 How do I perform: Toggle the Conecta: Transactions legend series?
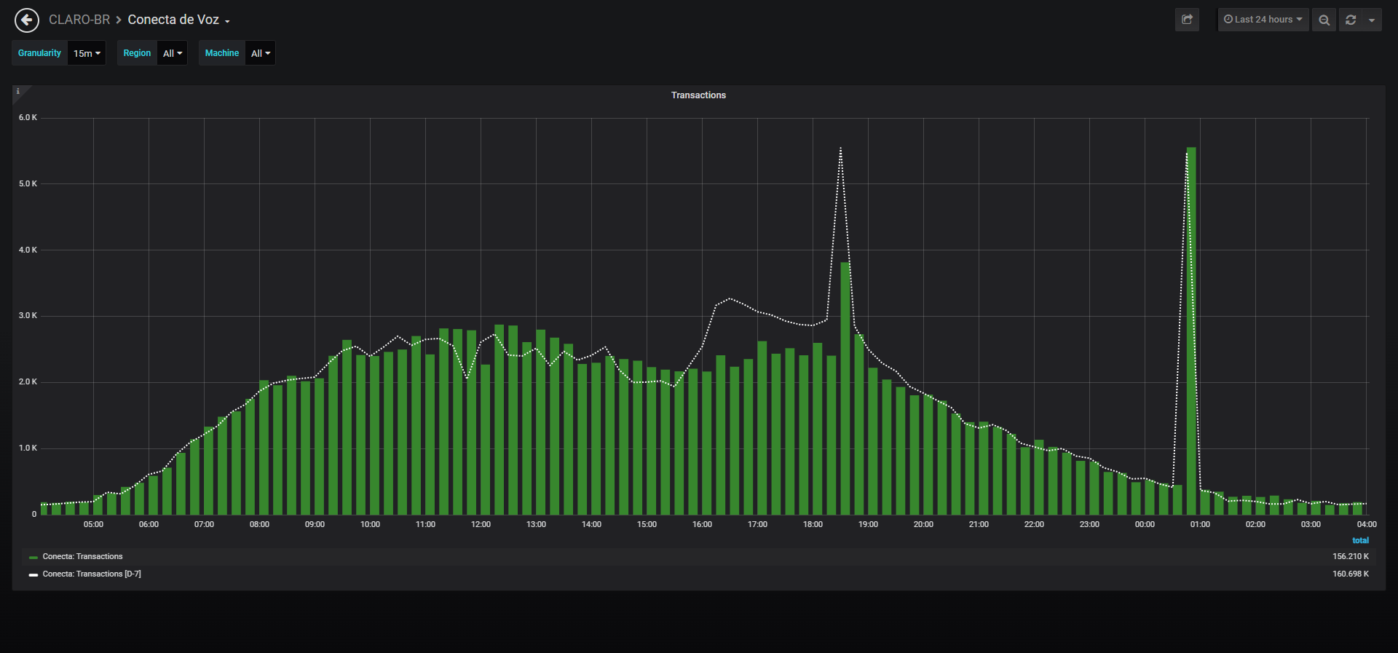pos(82,557)
